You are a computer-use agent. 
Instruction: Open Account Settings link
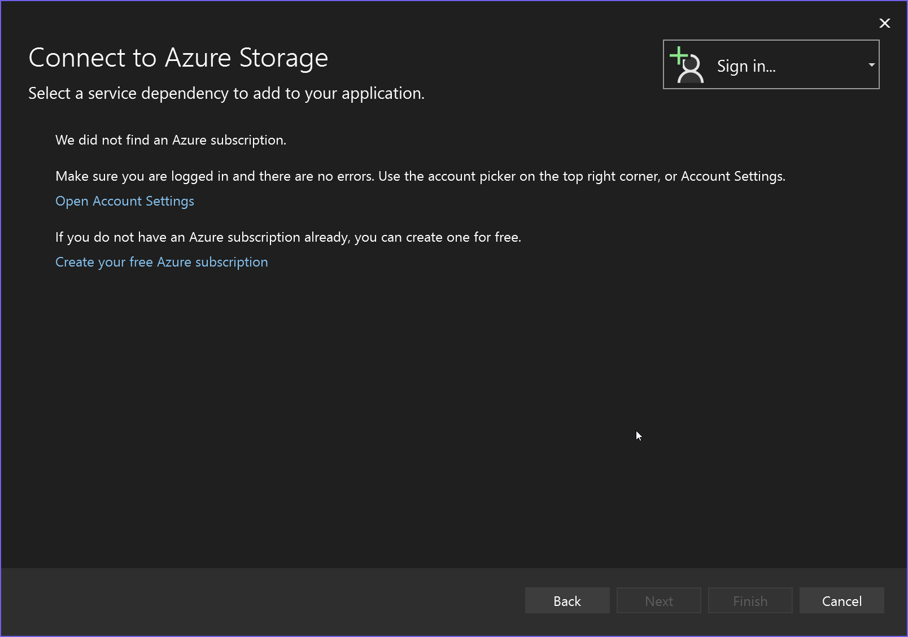125,201
